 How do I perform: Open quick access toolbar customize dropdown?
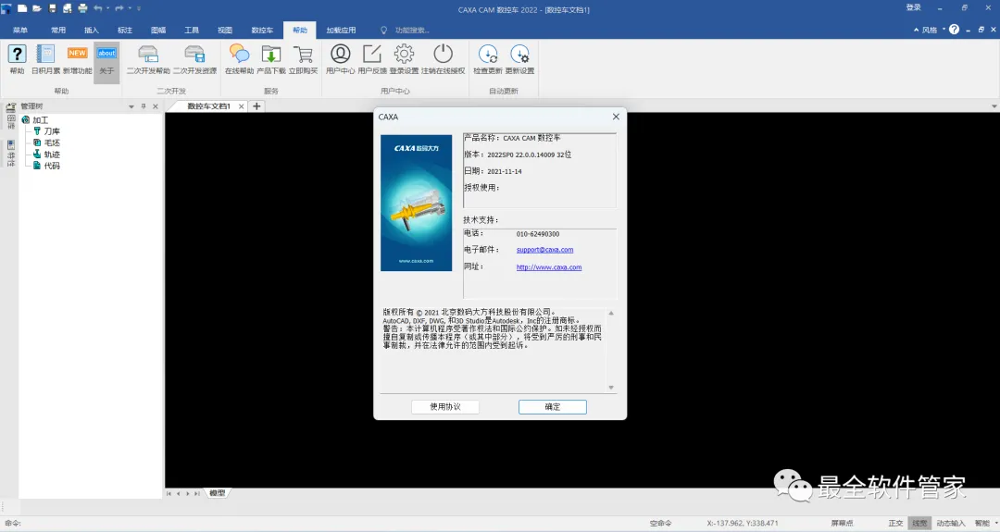(x=139, y=8)
